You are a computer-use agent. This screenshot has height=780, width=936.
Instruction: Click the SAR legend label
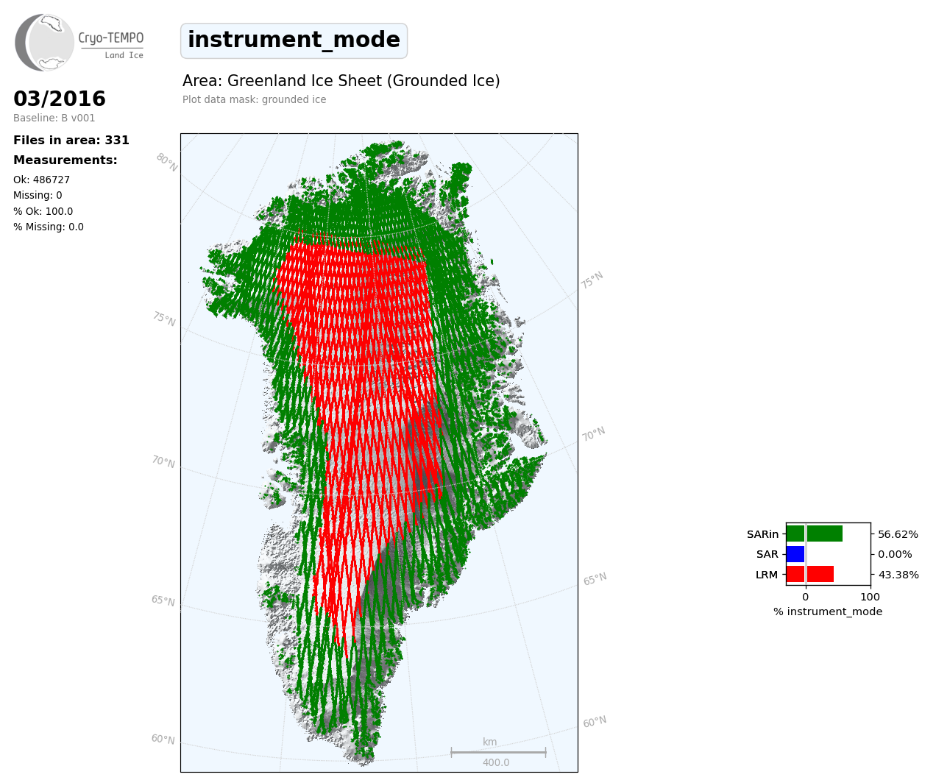(767, 555)
